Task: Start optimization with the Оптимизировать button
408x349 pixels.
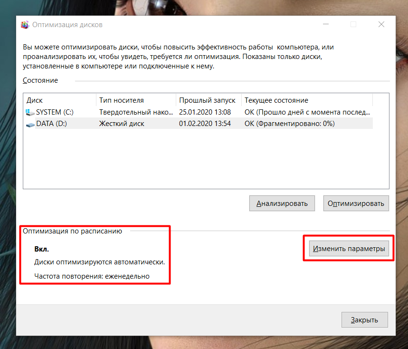Action: (x=356, y=204)
